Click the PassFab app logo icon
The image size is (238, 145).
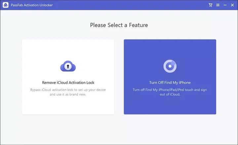point(5,5)
